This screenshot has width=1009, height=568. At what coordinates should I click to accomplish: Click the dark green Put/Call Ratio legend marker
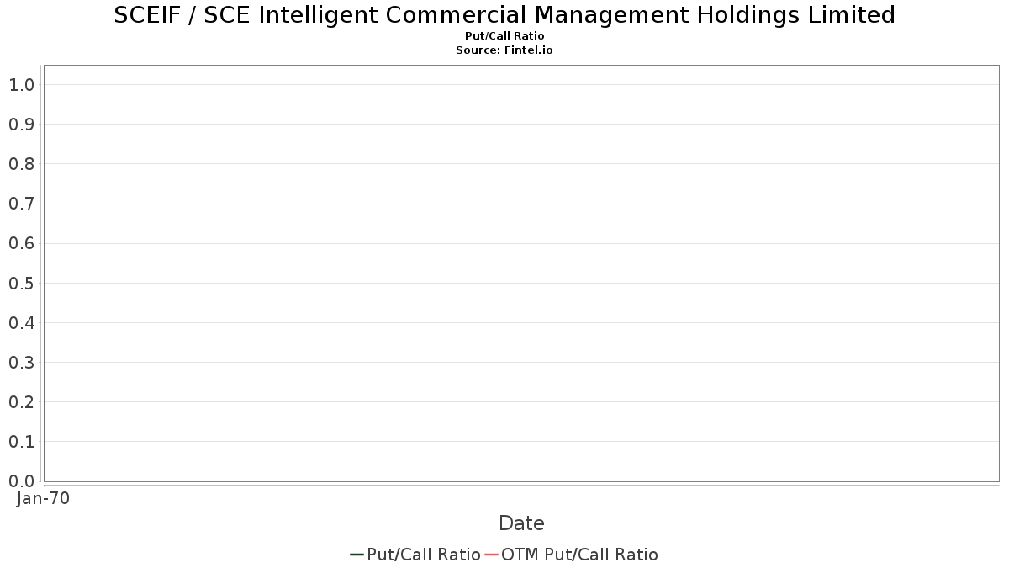tap(357, 555)
